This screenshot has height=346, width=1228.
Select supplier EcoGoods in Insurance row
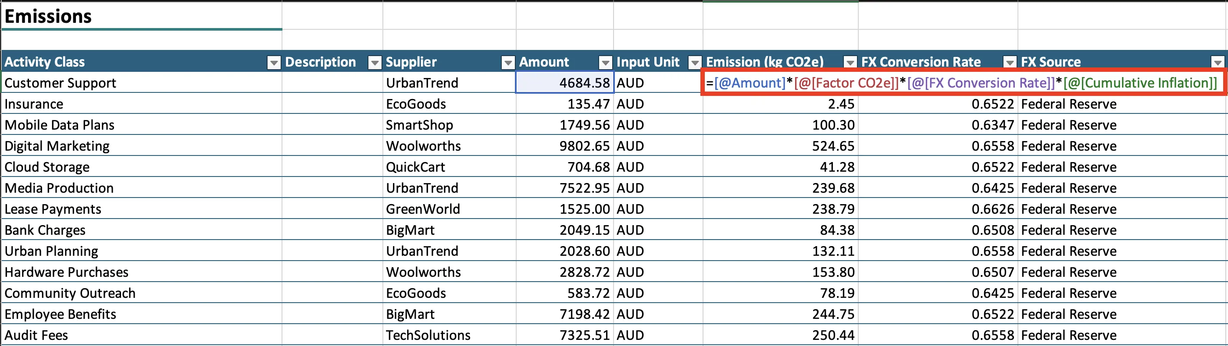click(449, 104)
